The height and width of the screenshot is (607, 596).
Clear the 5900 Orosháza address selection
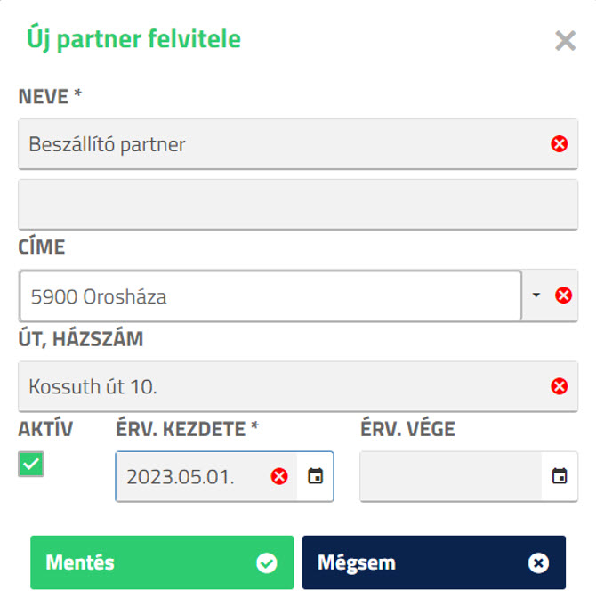(563, 295)
